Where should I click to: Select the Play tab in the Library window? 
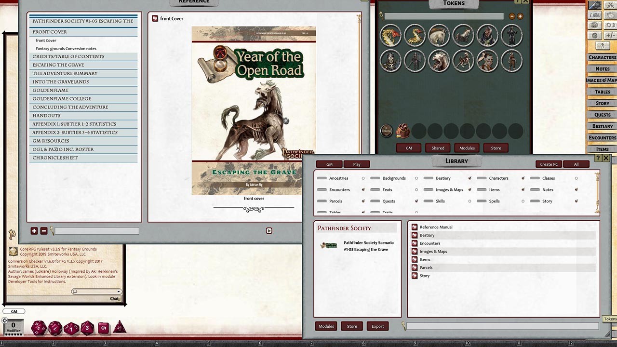click(x=356, y=164)
